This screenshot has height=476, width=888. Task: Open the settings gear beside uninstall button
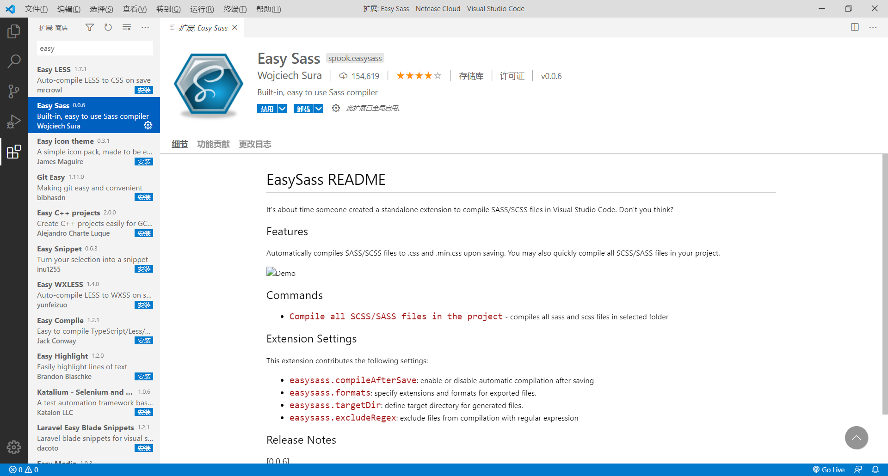[x=336, y=108]
